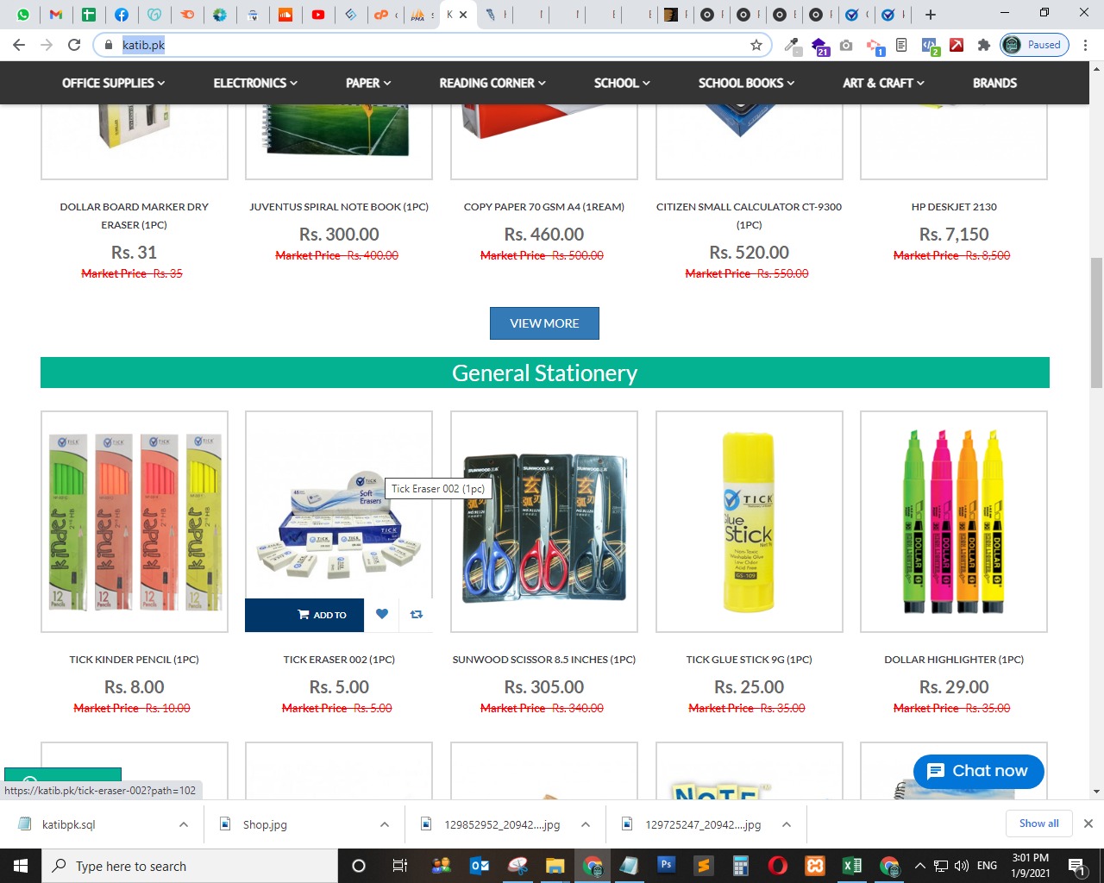
Task: Click the Paused profile button
Action: pos(1034,45)
